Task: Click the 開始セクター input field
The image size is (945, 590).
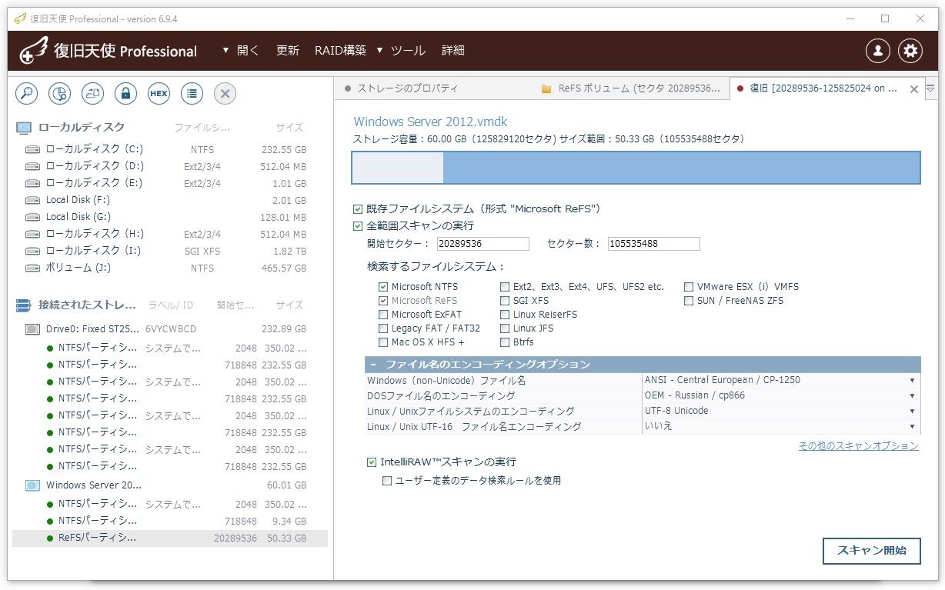Action: 483,244
